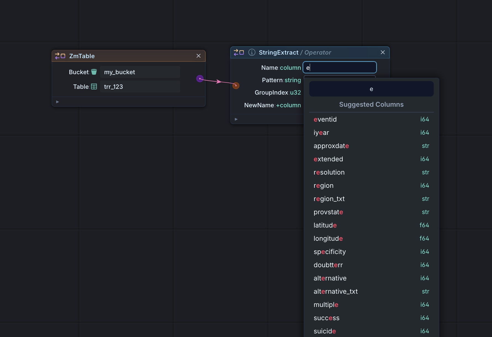Click the pink connection wire between the nodes
Image resolution: width=492 pixels, height=337 pixels.
point(218,82)
